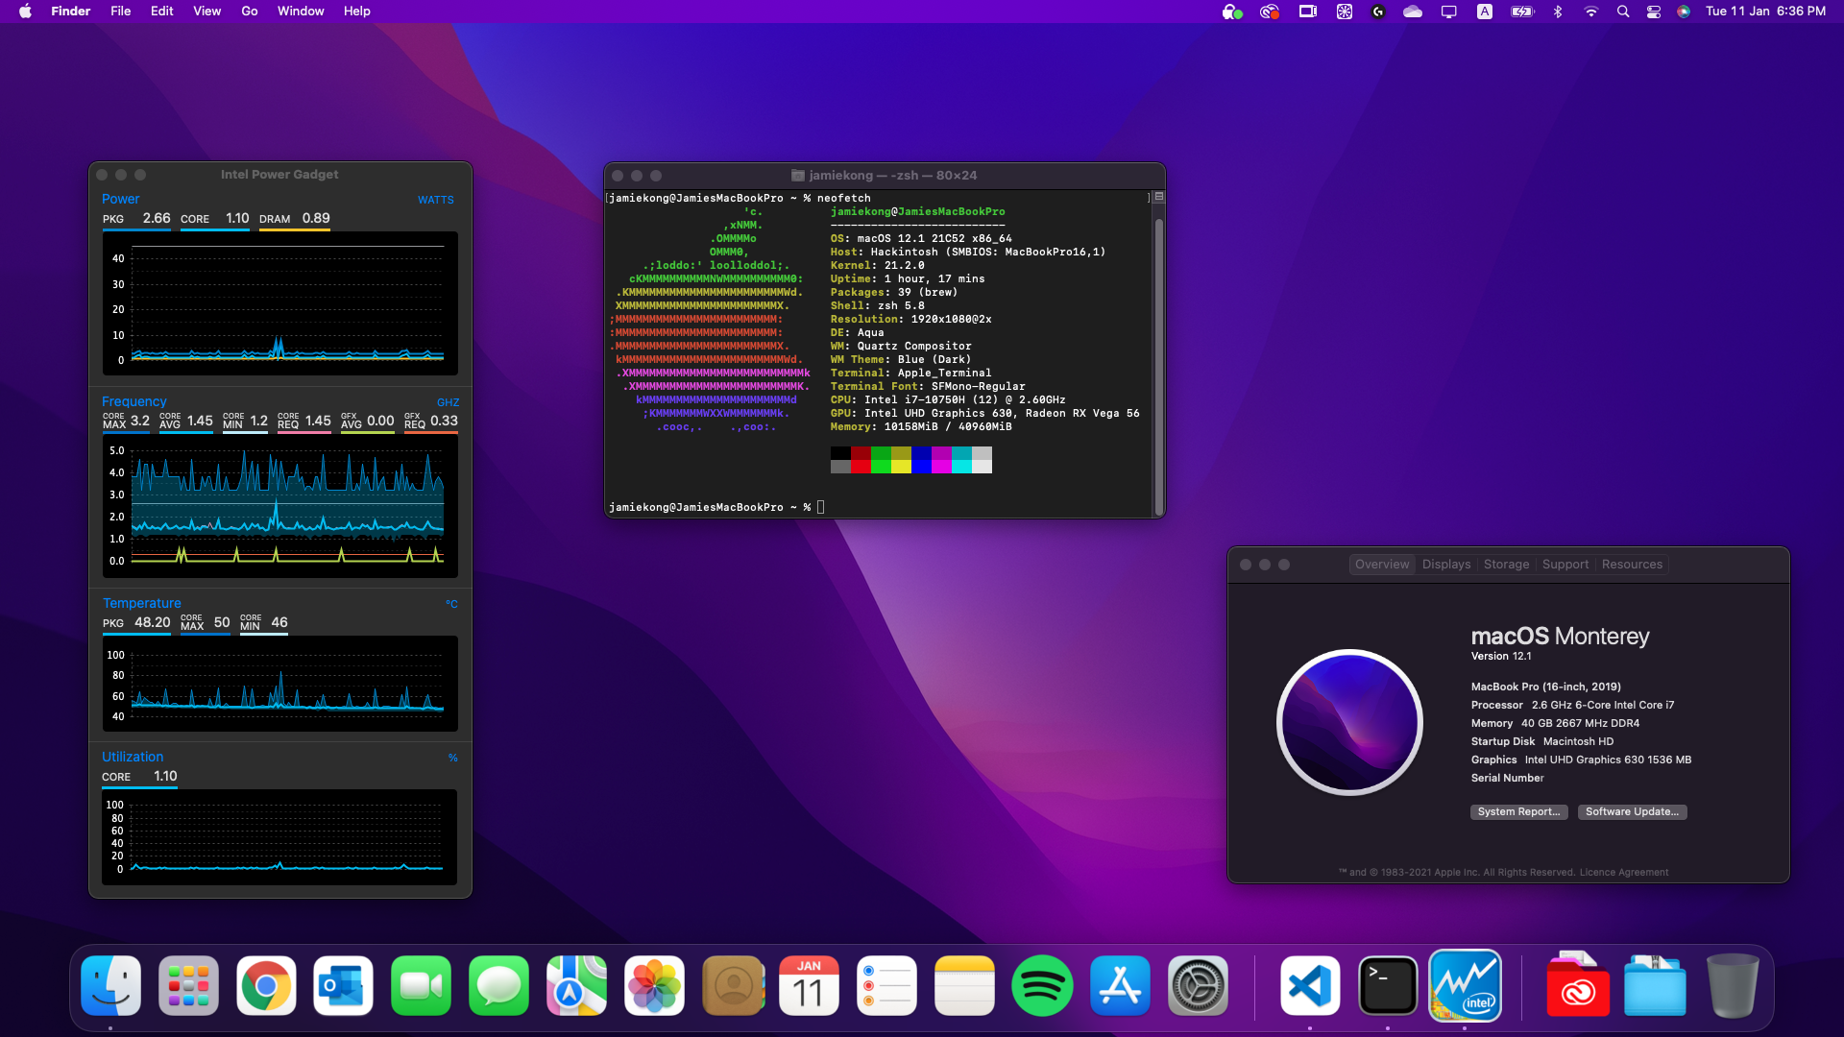The image size is (1844, 1037).
Task: Click the Wi-Fi status icon
Action: (x=1590, y=12)
